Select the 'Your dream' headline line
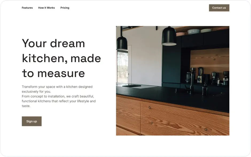251x157 pixels. pyautogui.click(x=53, y=43)
